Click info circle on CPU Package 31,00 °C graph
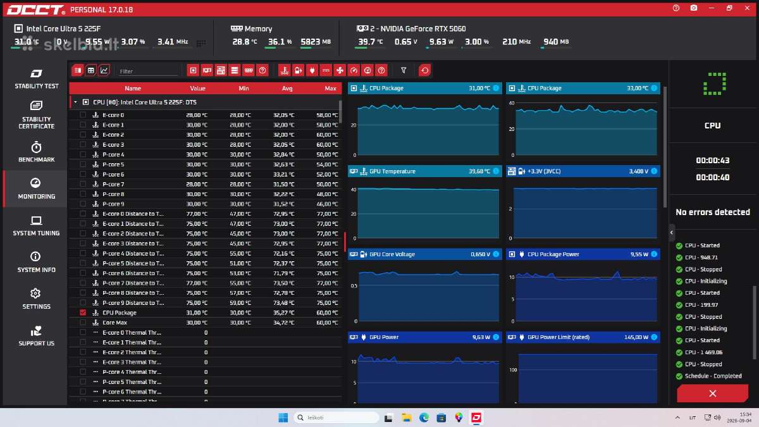Viewport: 759px width, 427px height. pyautogui.click(x=495, y=88)
